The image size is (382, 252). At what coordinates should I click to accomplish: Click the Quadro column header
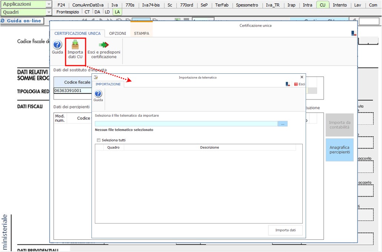tap(113, 147)
